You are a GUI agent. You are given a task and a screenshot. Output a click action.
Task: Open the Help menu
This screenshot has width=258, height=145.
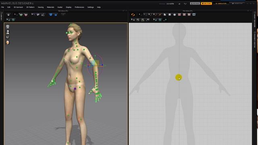[99, 7]
